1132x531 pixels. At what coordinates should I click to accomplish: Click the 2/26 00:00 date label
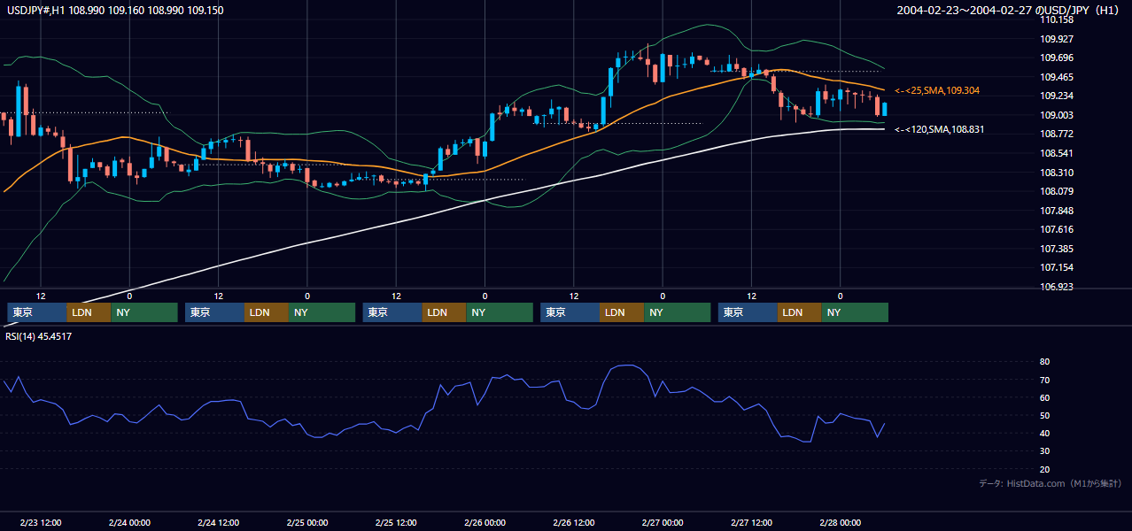click(485, 522)
